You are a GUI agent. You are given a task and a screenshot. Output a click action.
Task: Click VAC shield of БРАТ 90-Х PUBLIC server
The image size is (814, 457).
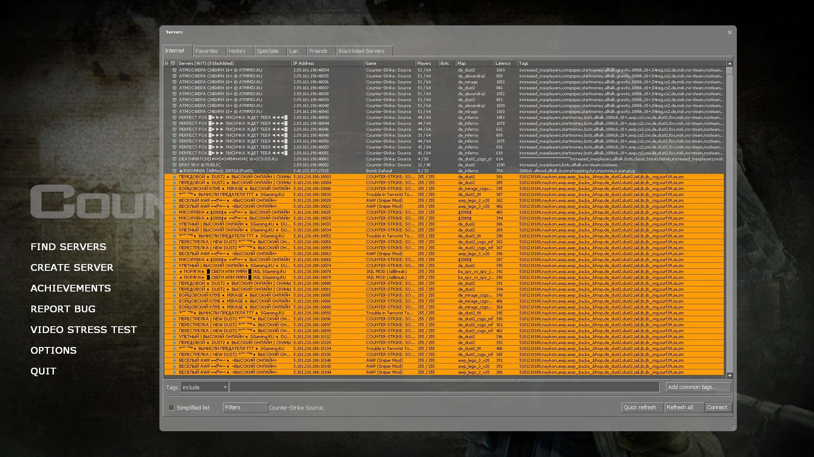pos(174,165)
